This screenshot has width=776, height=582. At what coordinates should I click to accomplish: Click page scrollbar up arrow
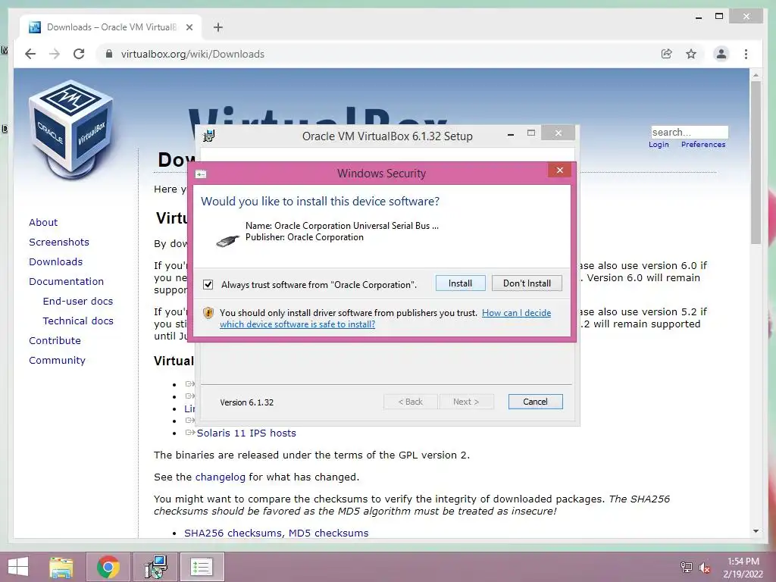point(756,75)
